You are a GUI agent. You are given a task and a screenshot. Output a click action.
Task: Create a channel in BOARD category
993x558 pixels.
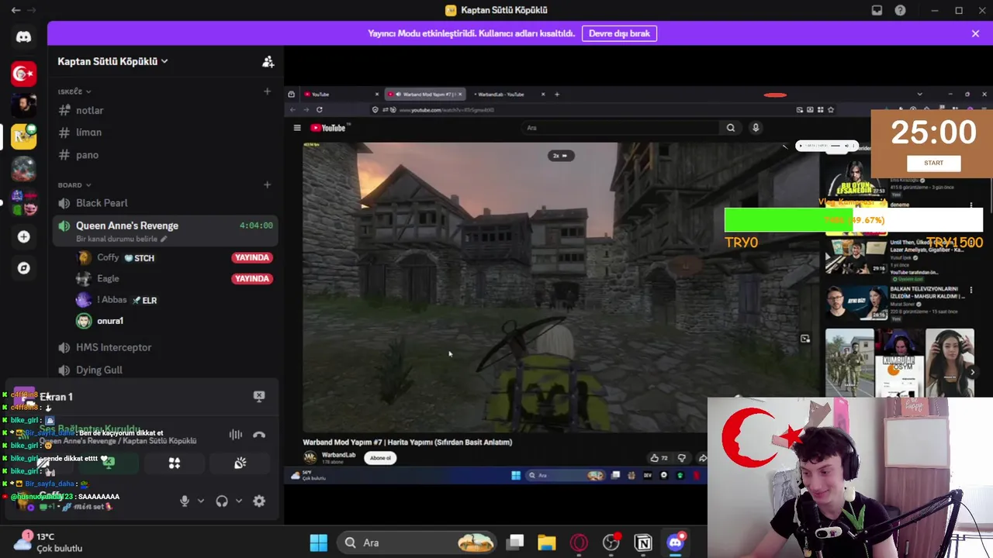pos(267,184)
